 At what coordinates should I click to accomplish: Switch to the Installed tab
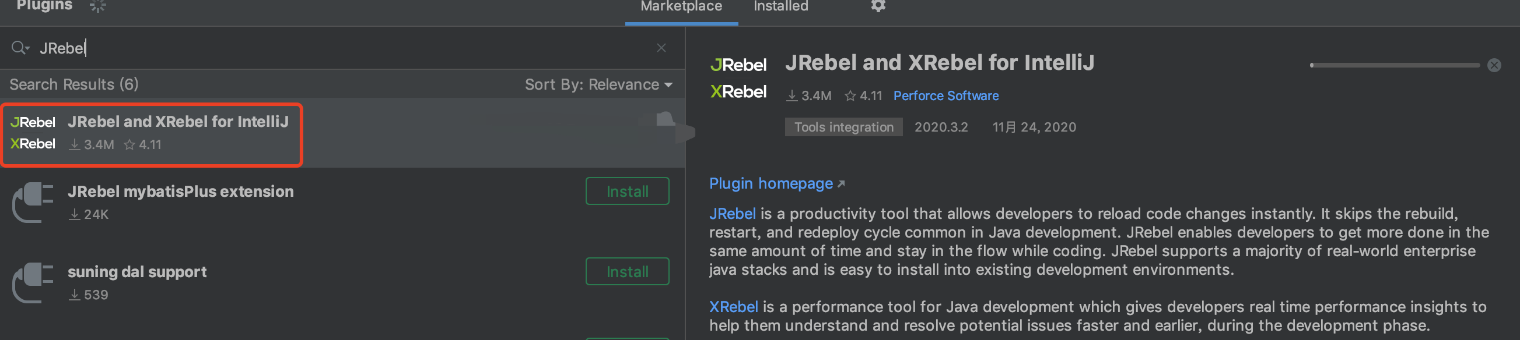coord(780,6)
